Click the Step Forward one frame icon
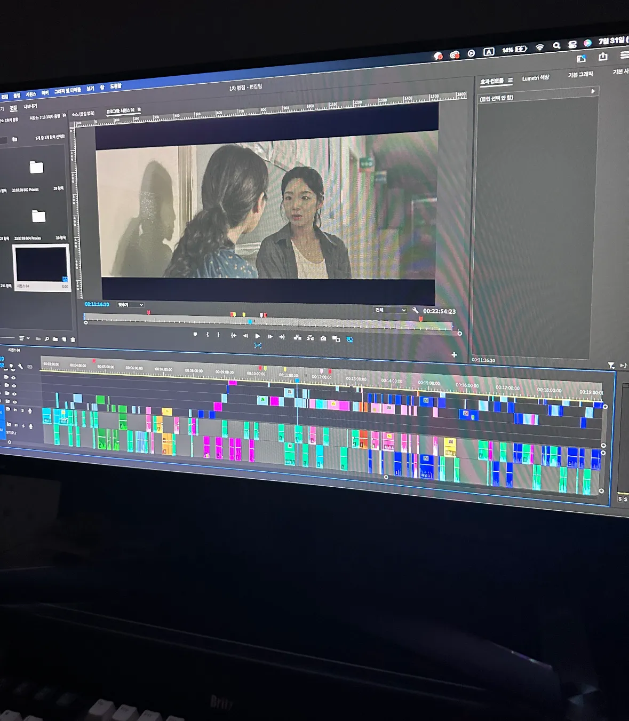The image size is (629, 721). point(270,336)
